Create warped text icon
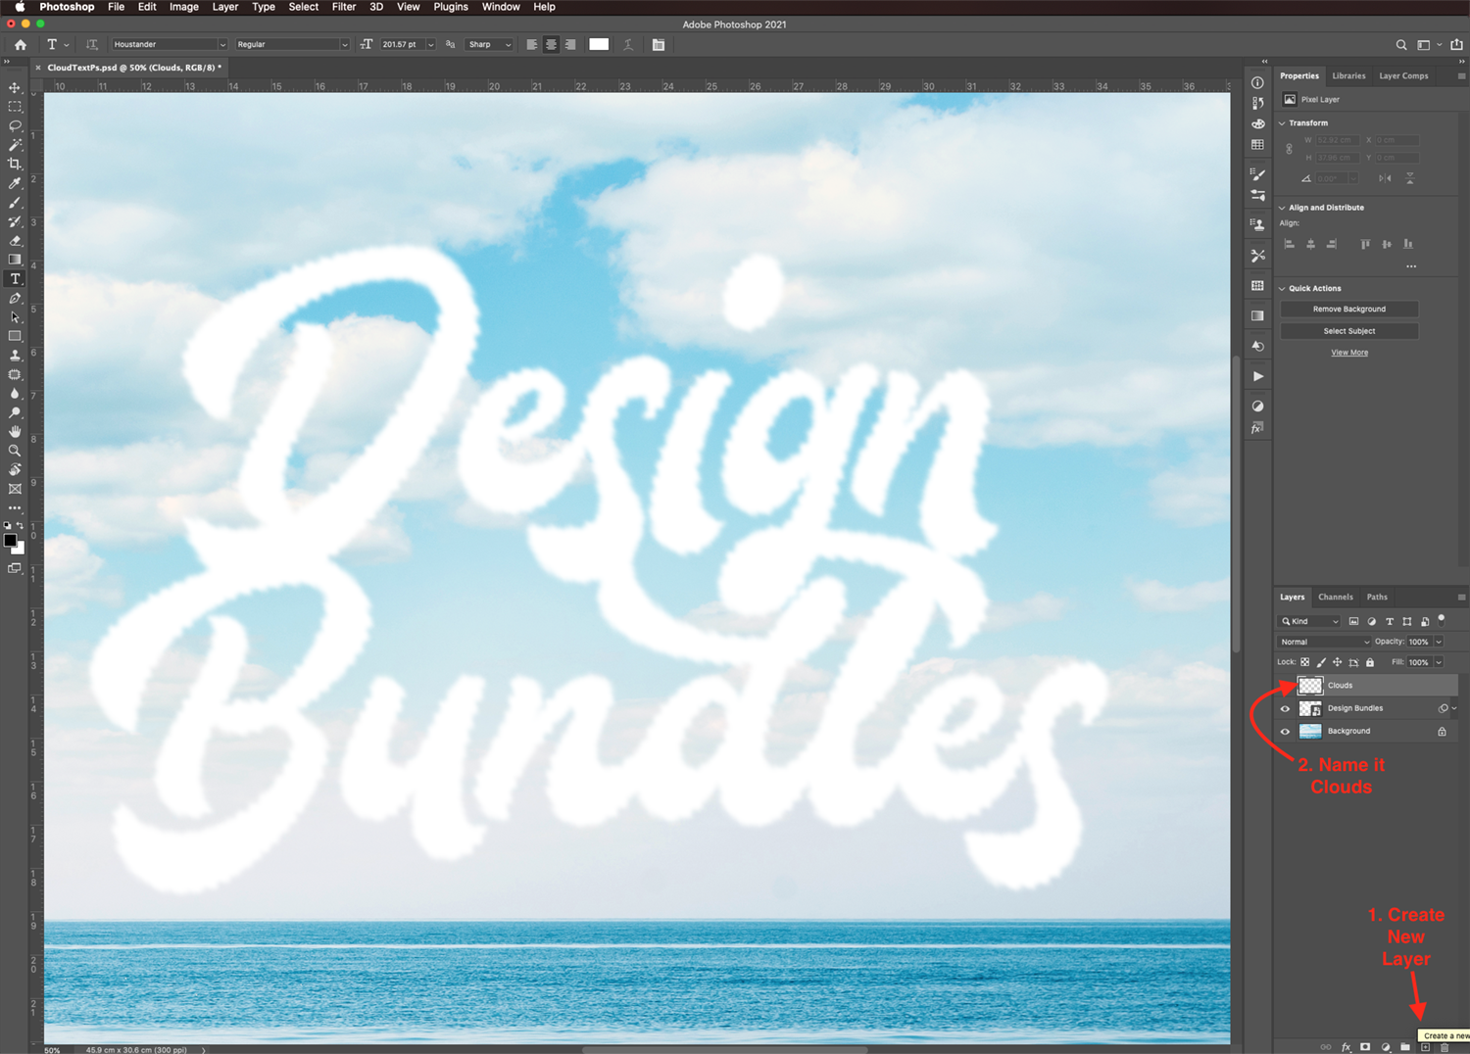Image resolution: width=1470 pixels, height=1054 pixels. click(628, 44)
